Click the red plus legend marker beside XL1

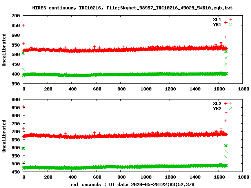point(231,19)
